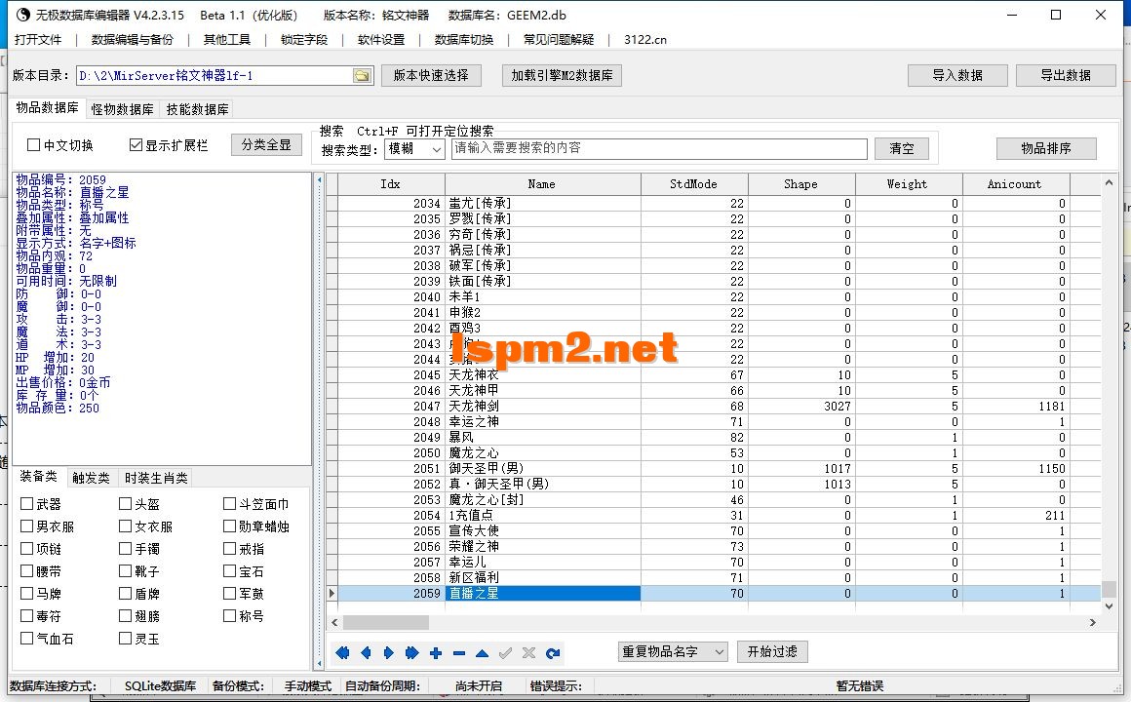Screen dimensions: 1131x702
Task: Click the app logo in title bar
Action: [x=23, y=15]
